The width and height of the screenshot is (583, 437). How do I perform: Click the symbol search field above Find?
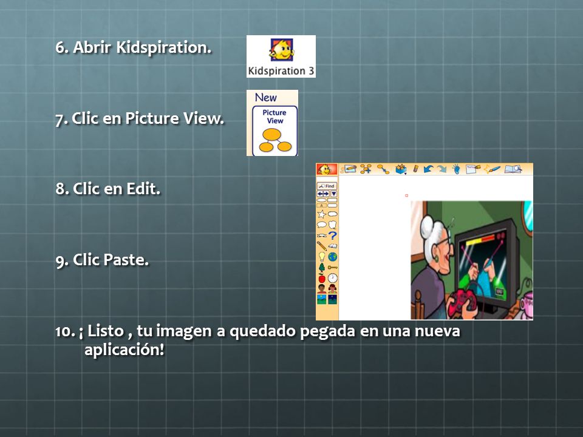click(327, 179)
